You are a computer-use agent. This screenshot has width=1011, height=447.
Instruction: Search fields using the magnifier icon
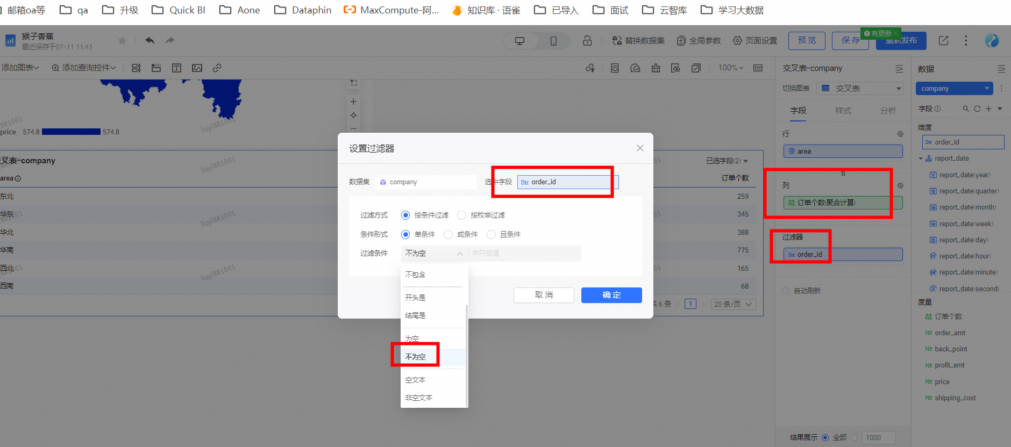(x=966, y=109)
